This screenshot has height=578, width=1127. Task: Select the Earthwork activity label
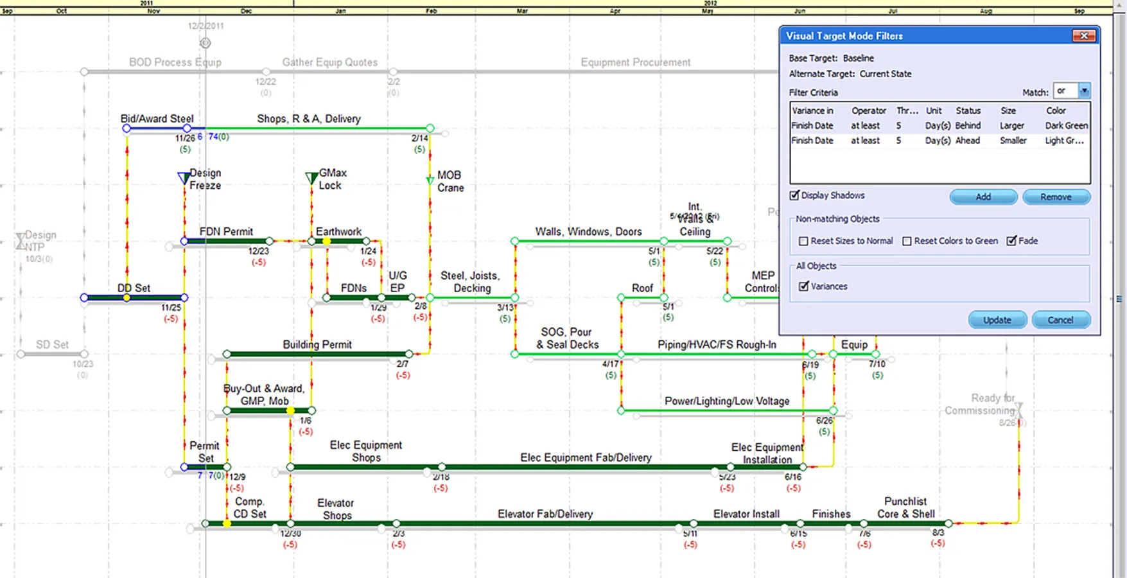tap(338, 231)
